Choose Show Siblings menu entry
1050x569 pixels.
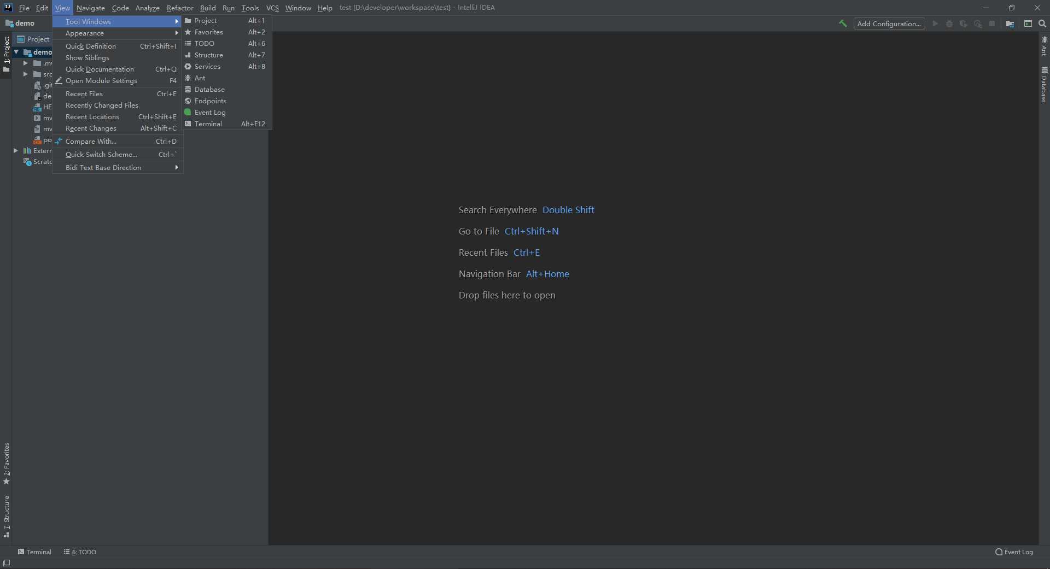coord(117,58)
